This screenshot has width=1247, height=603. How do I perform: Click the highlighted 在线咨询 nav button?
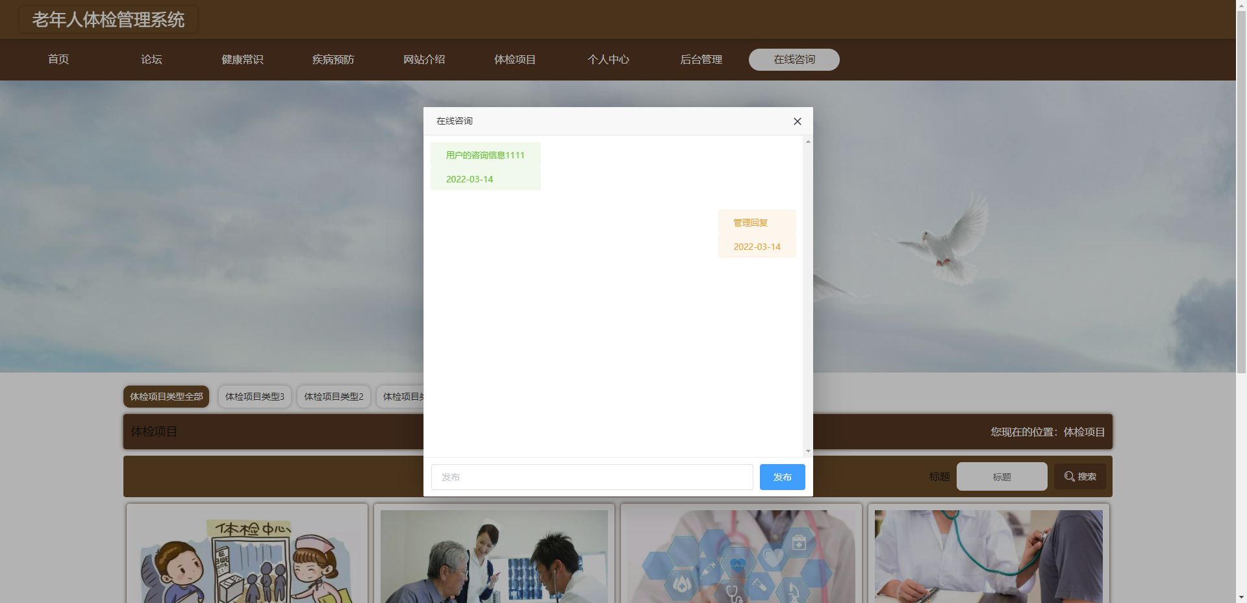coord(794,60)
